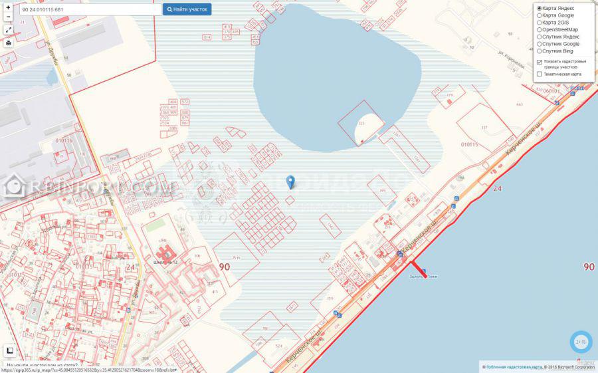Screen dimensions: 598x373
Task: Zoom in with the plus button
Action: (8, 7)
